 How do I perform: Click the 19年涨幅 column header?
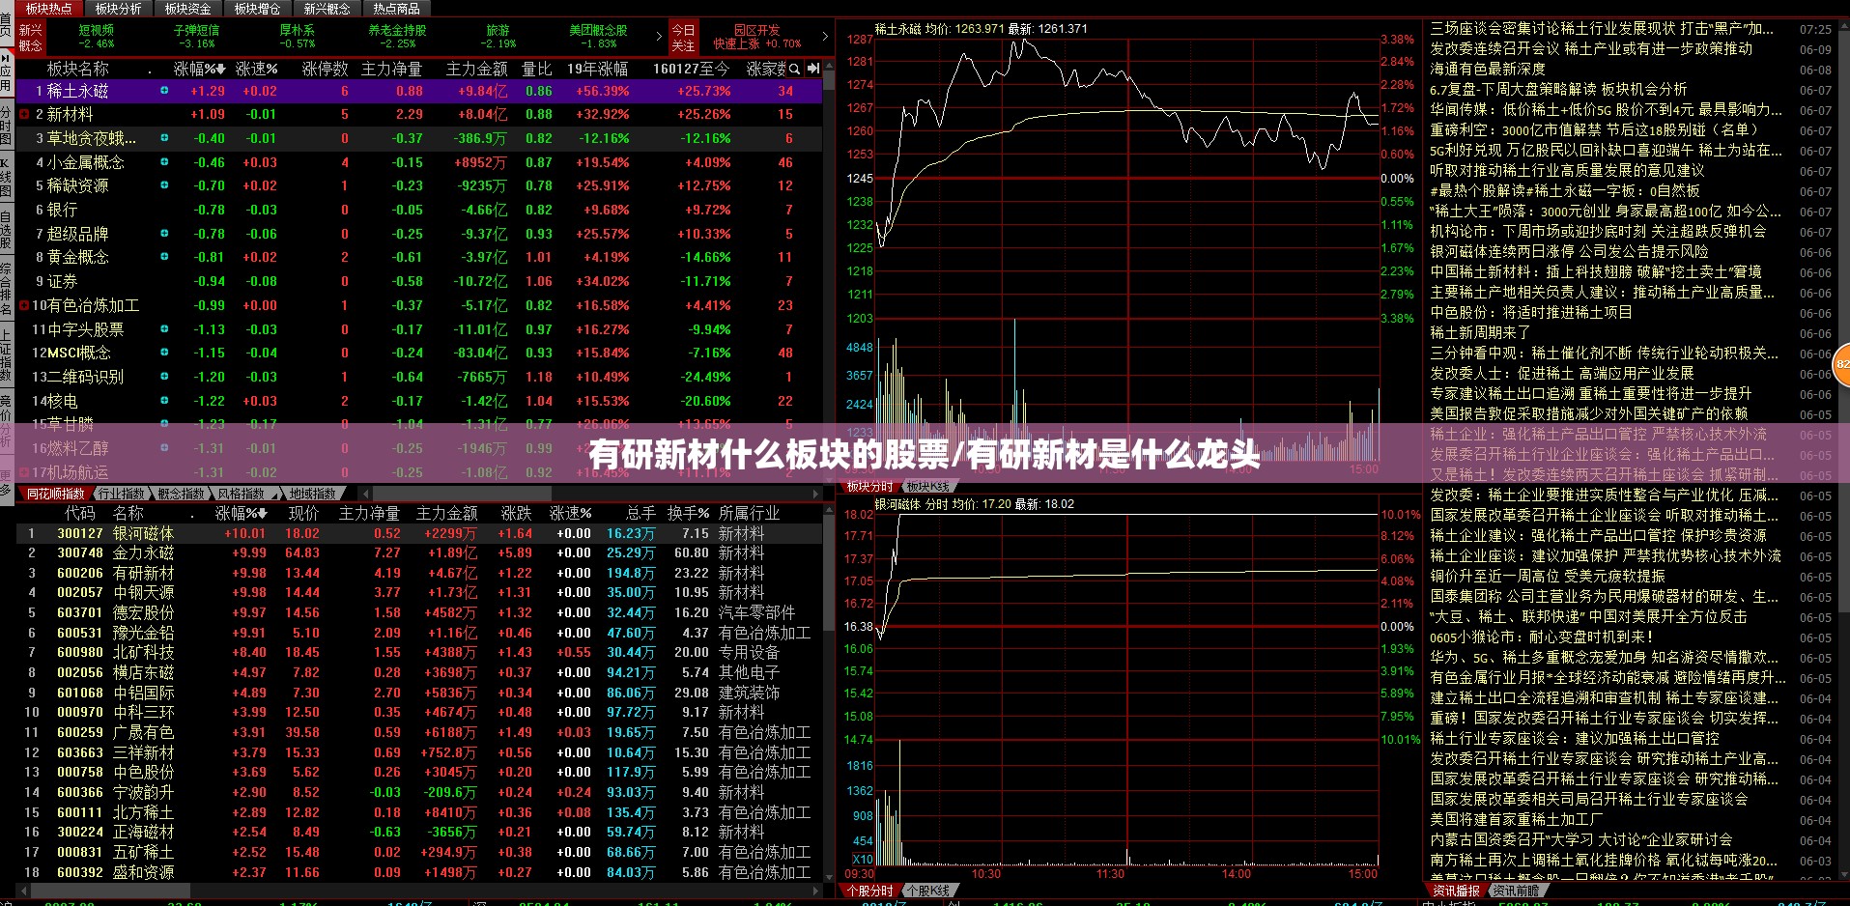[x=597, y=69]
